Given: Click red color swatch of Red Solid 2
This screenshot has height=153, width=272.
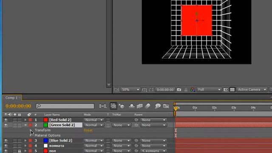Looking at the screenshot, I should coord(45,120).
